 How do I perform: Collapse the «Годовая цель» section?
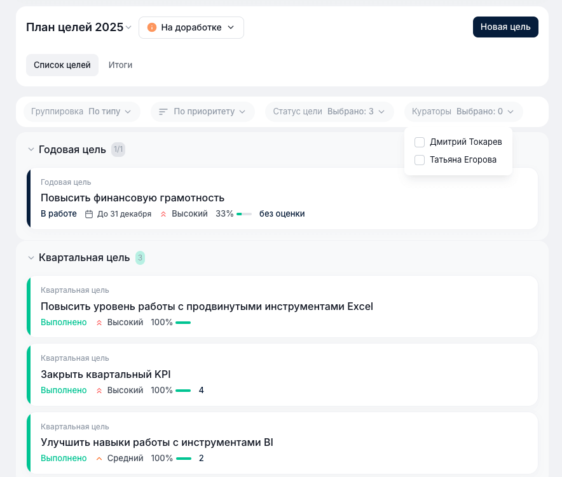[x=31, y=149]
